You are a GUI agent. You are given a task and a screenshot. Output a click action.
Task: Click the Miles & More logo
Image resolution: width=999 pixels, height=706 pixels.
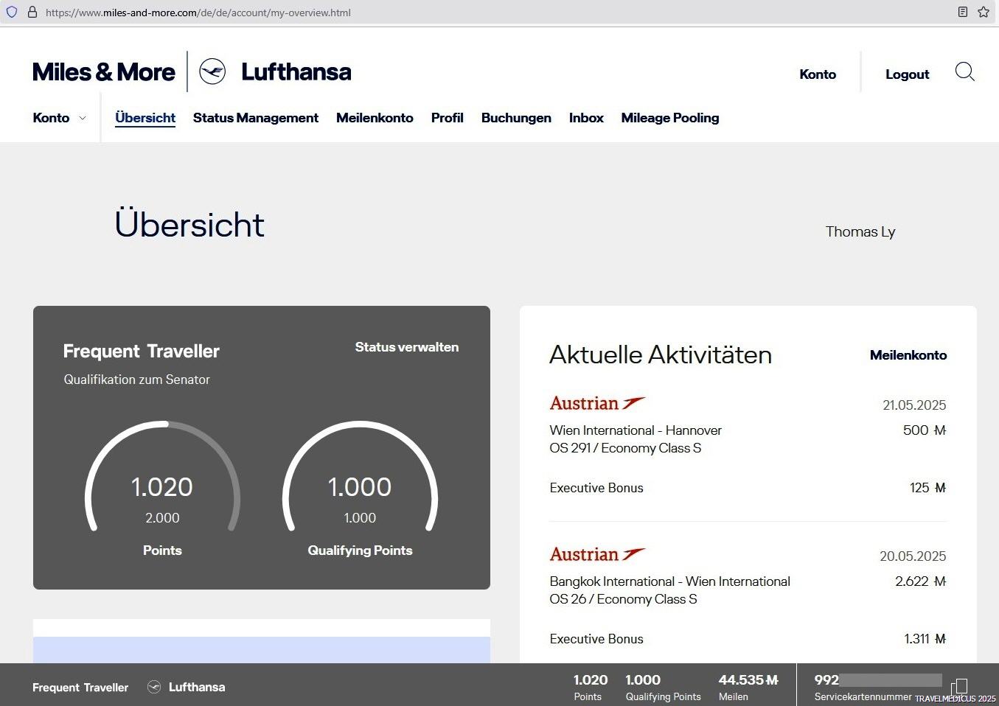pos(104,72)
